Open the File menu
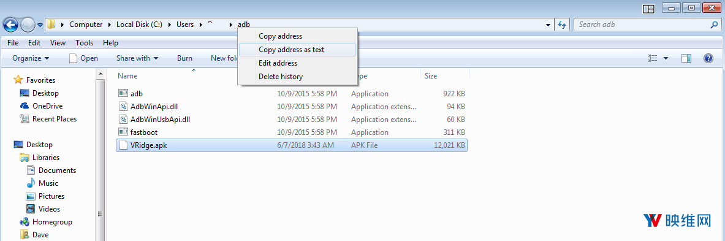Image resolution: width=725 pixels, height=241 pixels. coord(13,42)
